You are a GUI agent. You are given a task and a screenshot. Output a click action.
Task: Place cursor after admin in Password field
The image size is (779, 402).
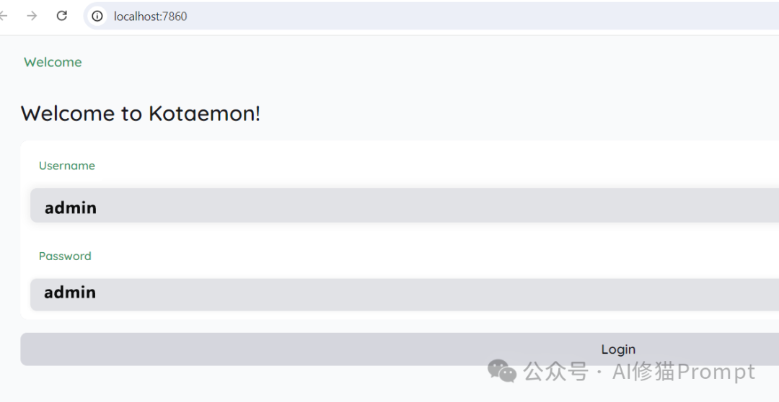tap(97, 292)
